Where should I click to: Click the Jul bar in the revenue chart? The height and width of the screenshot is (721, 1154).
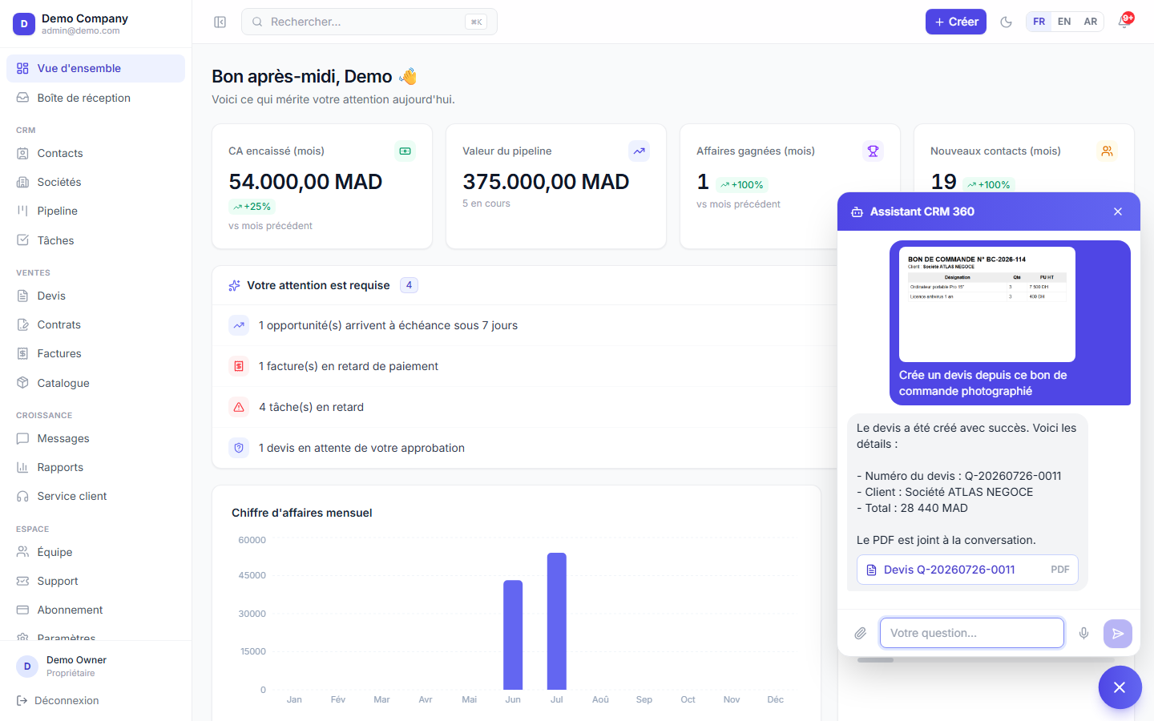[x=557, y=621]
